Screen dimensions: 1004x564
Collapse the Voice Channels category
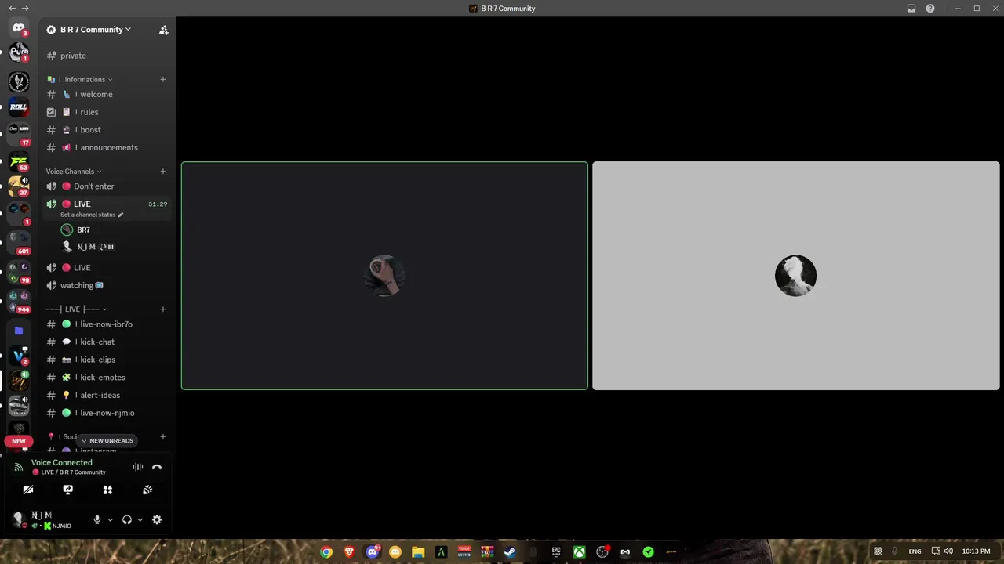click(74, 172)
